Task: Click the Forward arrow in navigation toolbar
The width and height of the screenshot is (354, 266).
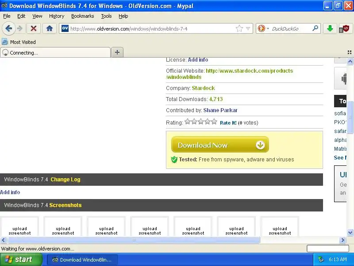Action: point(20,29)
